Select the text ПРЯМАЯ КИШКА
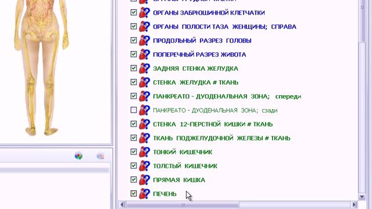Viewport: 372px width, 209px height. (179, 180)
